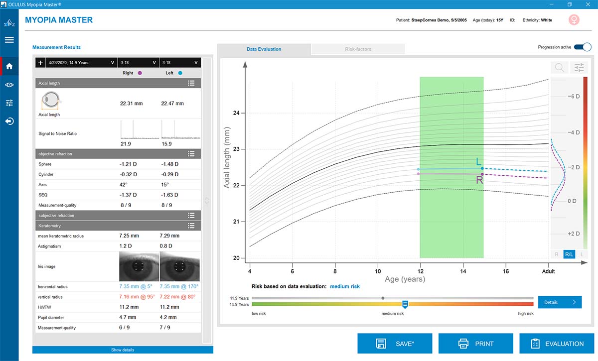
Task: Click the logout sidebar icon
Action: 9,121
